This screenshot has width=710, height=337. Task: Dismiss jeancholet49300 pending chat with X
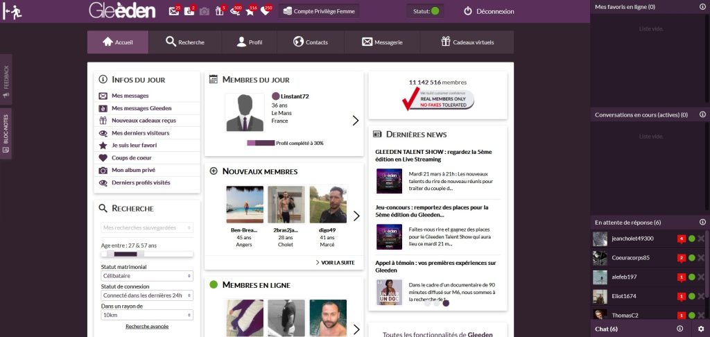pyautogui.click(x=701, y=239)
